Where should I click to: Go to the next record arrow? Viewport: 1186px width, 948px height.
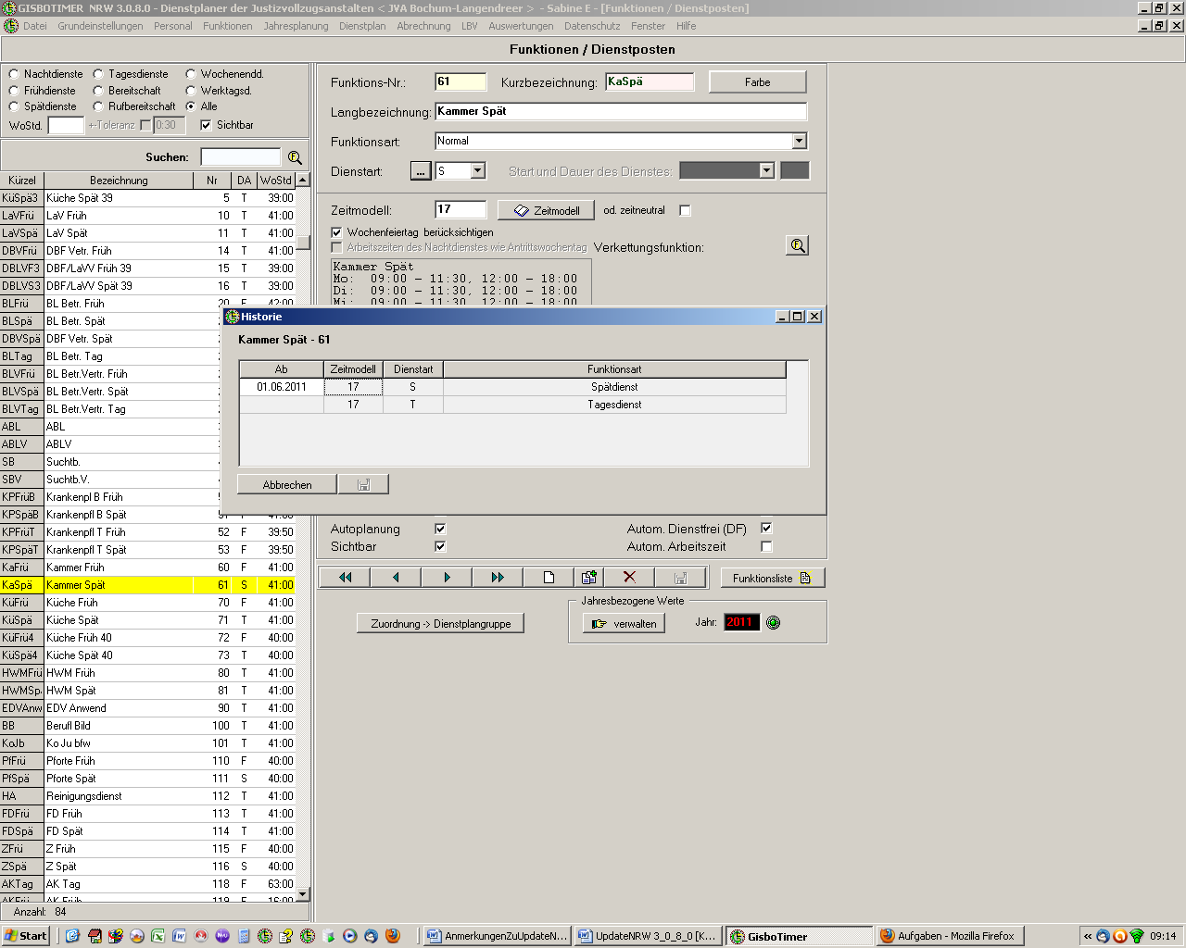[x=447, y=578]
